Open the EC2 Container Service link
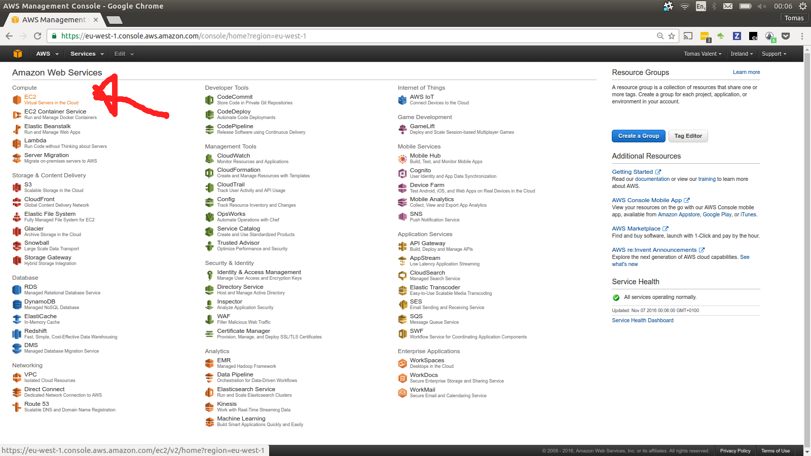The width and height of the screenshot is (811, 456). tap(55, 111)
